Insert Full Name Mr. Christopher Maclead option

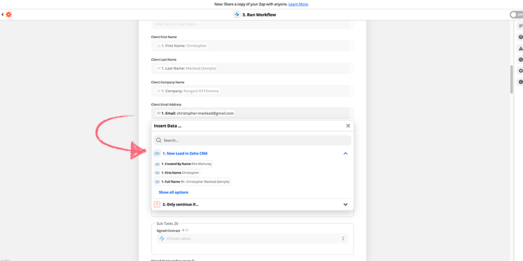192,182
